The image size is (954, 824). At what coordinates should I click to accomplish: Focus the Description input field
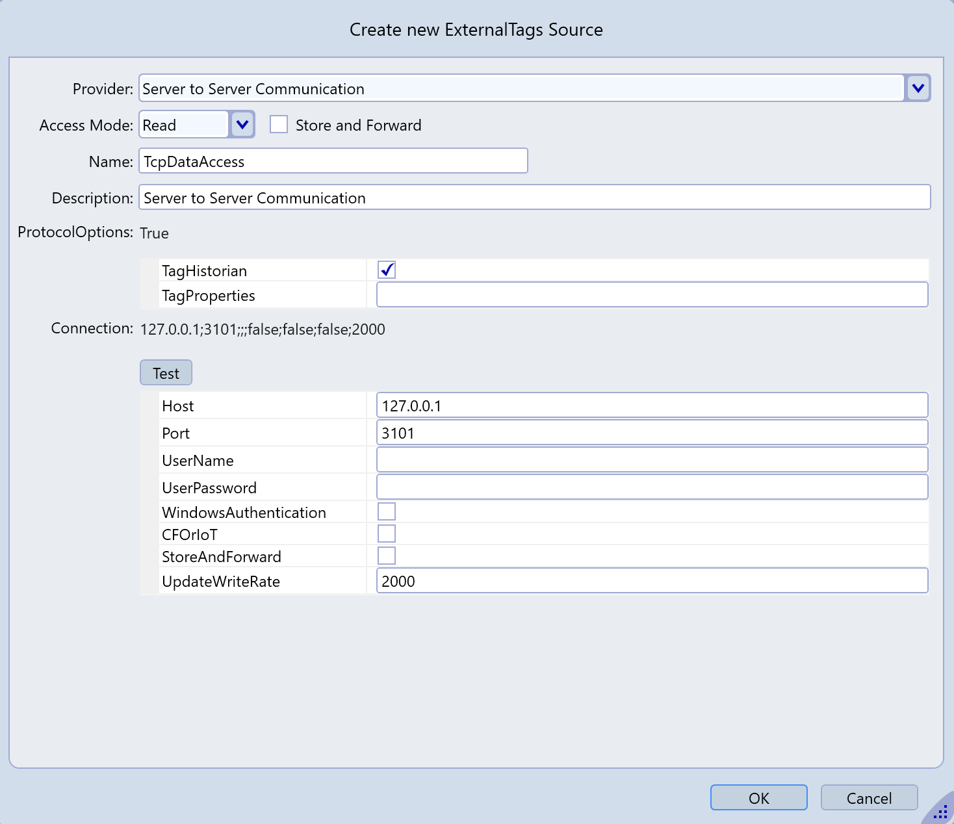coord(534,198)
